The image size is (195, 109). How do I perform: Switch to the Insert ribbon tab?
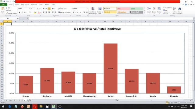point(17,5)
